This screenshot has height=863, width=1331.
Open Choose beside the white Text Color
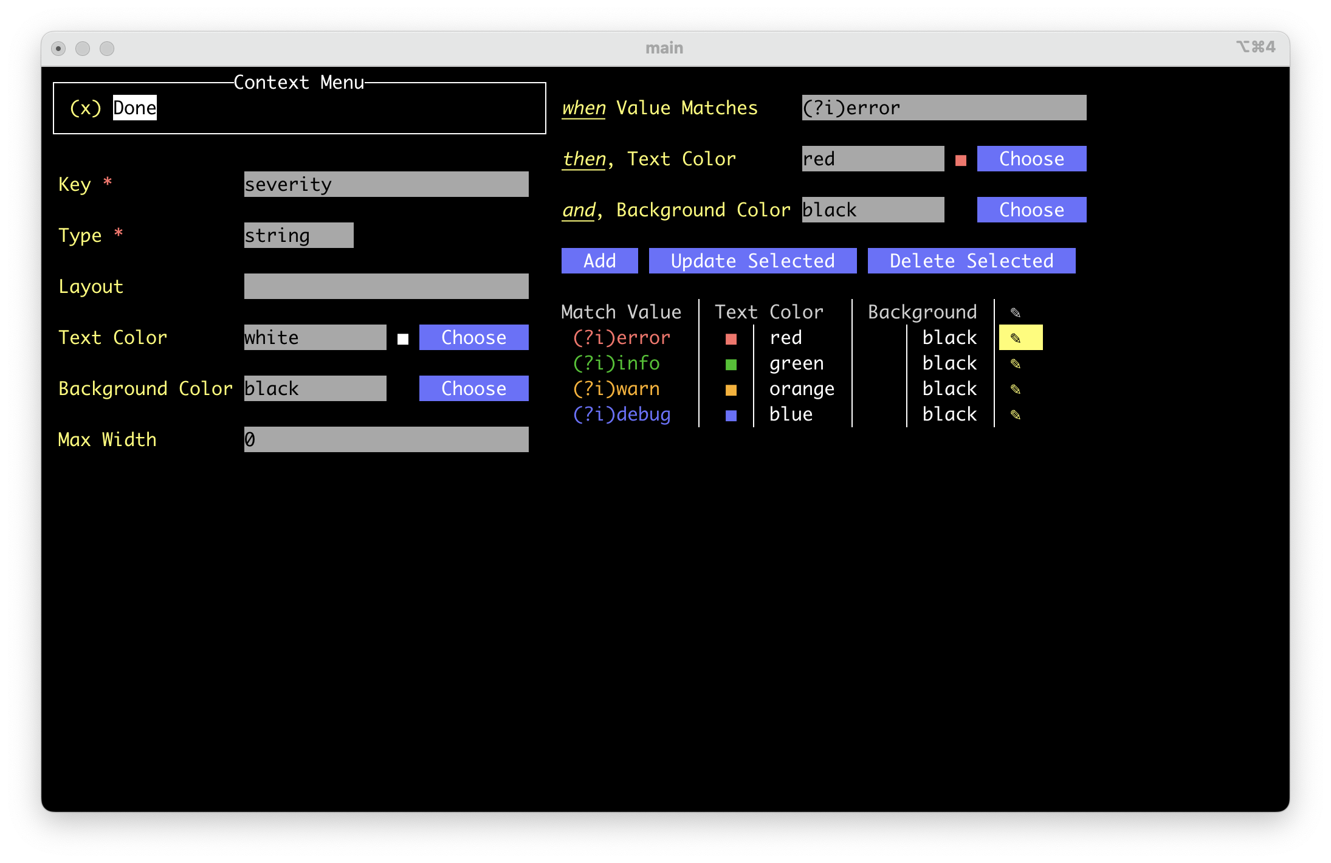pyautogui.click(x=473, y=337)
